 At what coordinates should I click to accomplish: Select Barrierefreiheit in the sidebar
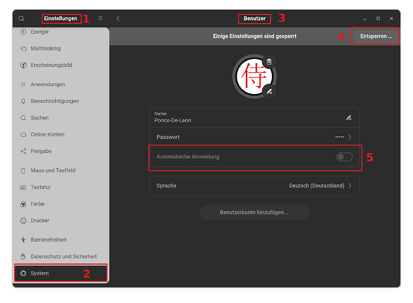[48, 239]
